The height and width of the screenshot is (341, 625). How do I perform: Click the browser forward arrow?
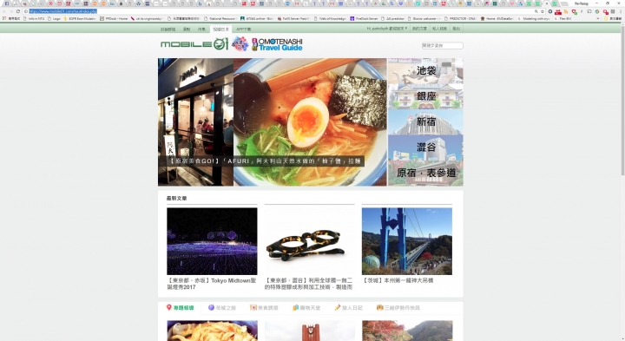(x=10, y=11)
